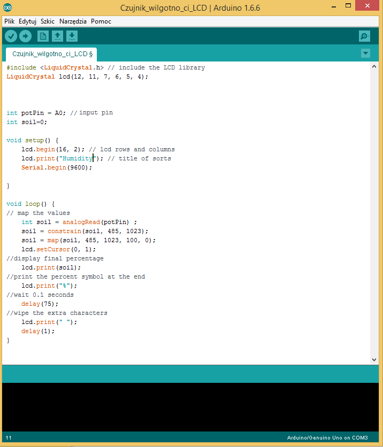The image size is (383, 447).
Task: Open the Plik menu
Action: 10,21
